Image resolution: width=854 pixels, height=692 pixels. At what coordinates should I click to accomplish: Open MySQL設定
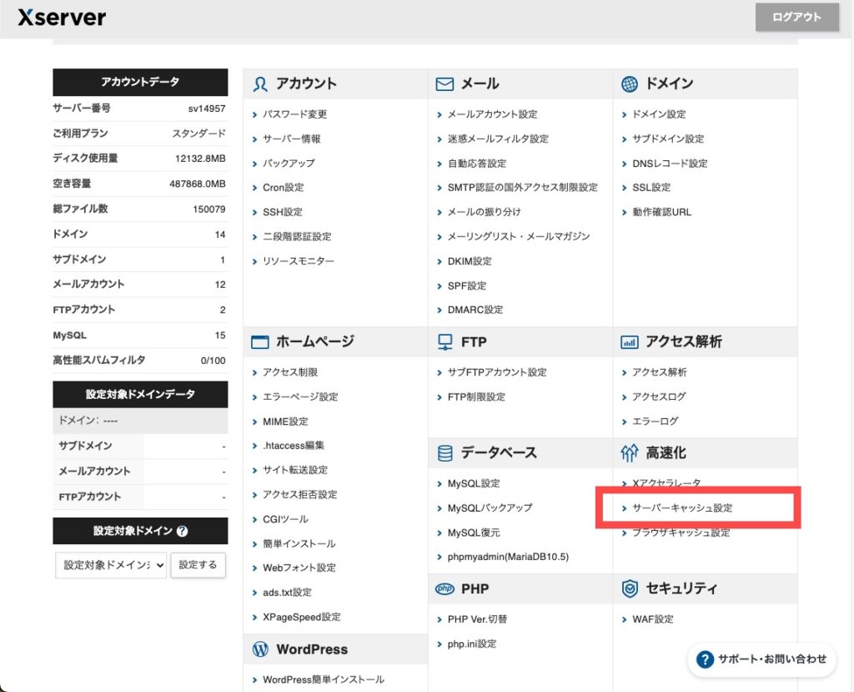474,483
